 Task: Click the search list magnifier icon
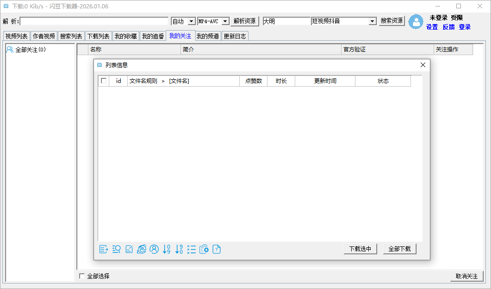tap(116, 249)
